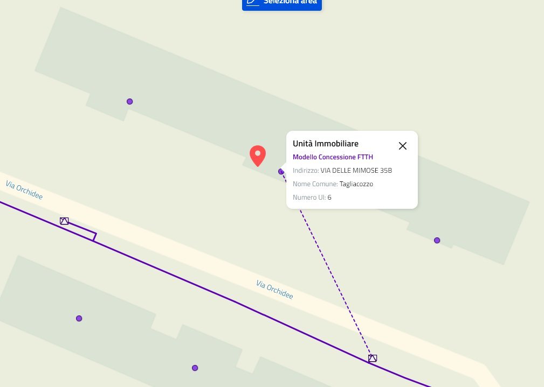544x387 pixels.
Task: Select the network box icon beside the left Via Orchidee label
Action: click(64, 221)
